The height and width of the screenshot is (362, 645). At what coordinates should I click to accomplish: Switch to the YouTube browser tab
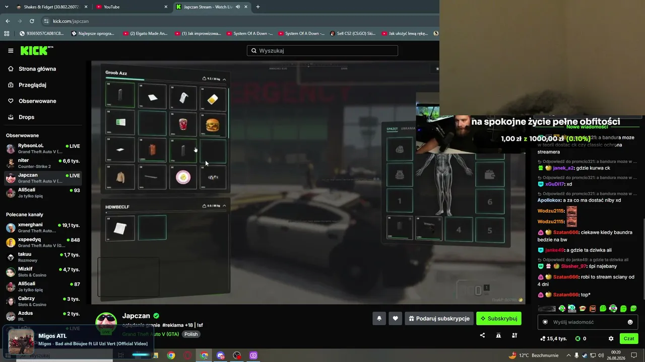131,7
